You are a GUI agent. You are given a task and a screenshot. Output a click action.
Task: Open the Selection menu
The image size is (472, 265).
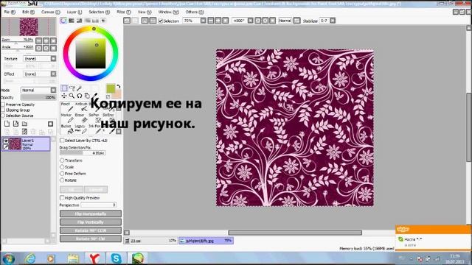[100, 12]
